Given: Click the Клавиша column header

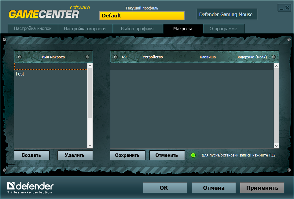Looking at the screenshot, I should (x=208, y=57).
